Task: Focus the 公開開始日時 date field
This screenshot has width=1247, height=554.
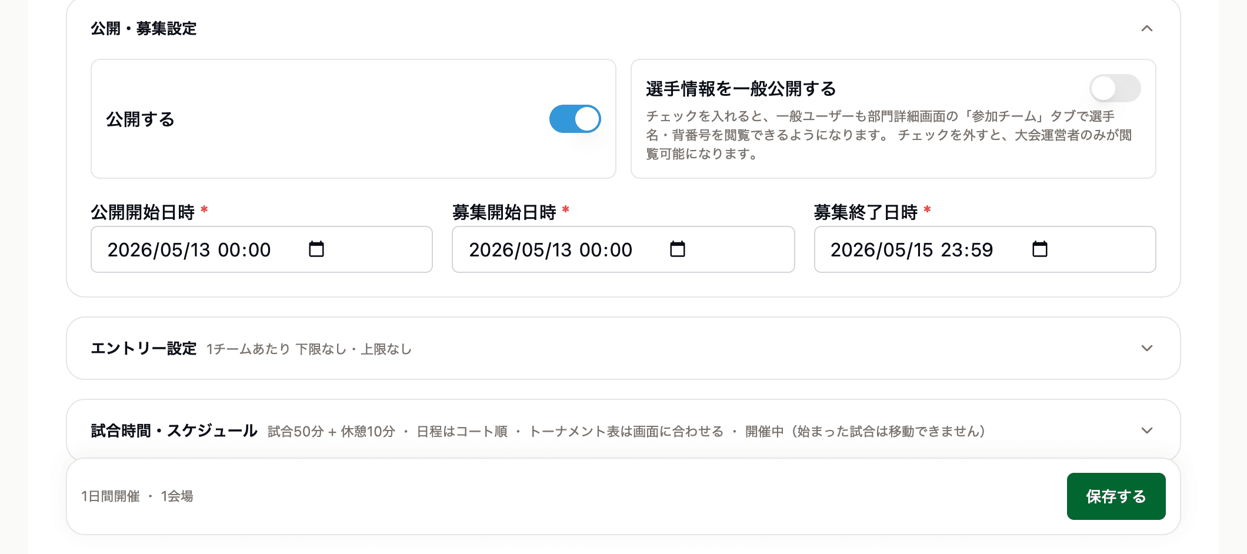Action: (x=262, y=249)
